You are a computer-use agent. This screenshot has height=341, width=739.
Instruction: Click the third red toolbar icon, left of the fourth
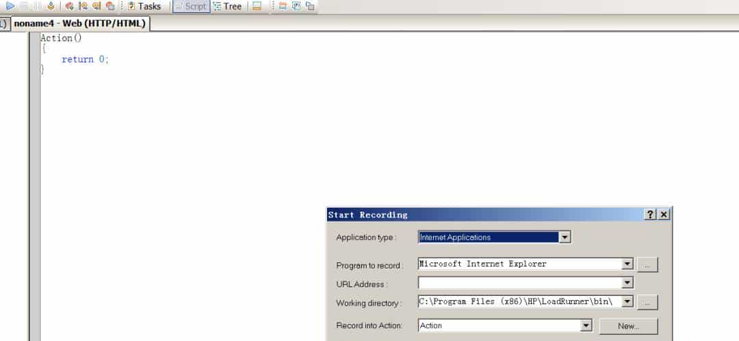96,6
